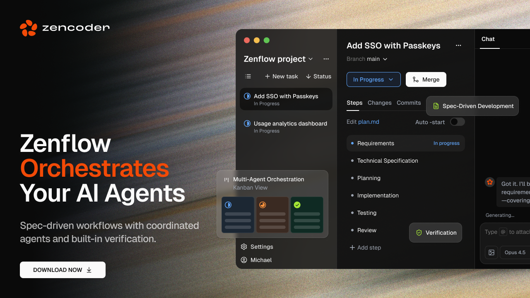Open the Opus 4.5 model selector
Screen dimensions: 530x298
pyautogui.click(x=515, y=252)
